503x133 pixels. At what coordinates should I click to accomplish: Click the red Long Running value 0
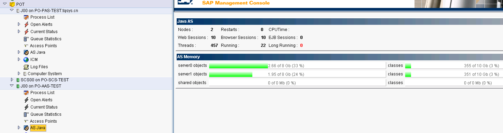tap(301, 45)
